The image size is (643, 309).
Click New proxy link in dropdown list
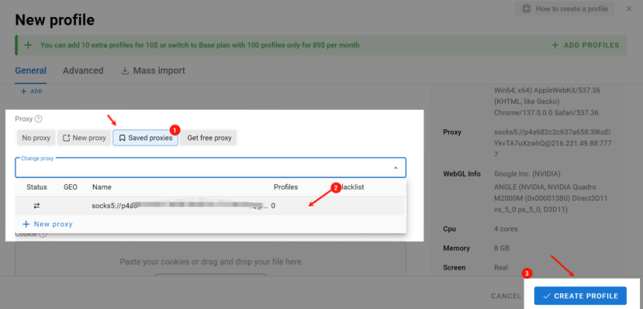coord(47,225)
